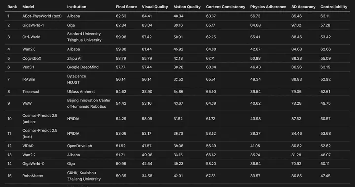Select the IRASim model name
Viewport: 355px width, 187px height.
click(x=29, y=79)
